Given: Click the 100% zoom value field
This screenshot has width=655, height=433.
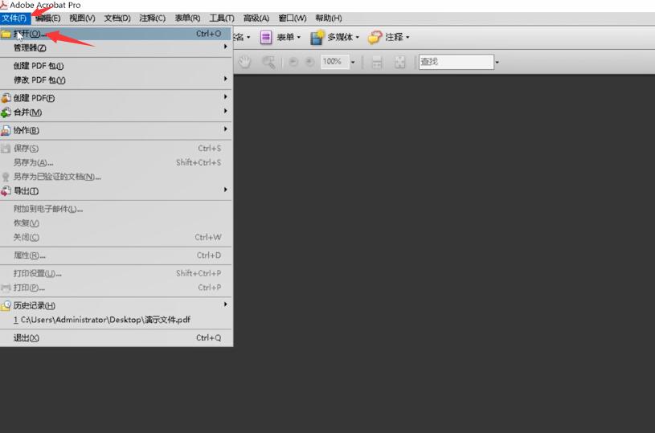Looking at the screenshot, I should [x=334, y=62].
